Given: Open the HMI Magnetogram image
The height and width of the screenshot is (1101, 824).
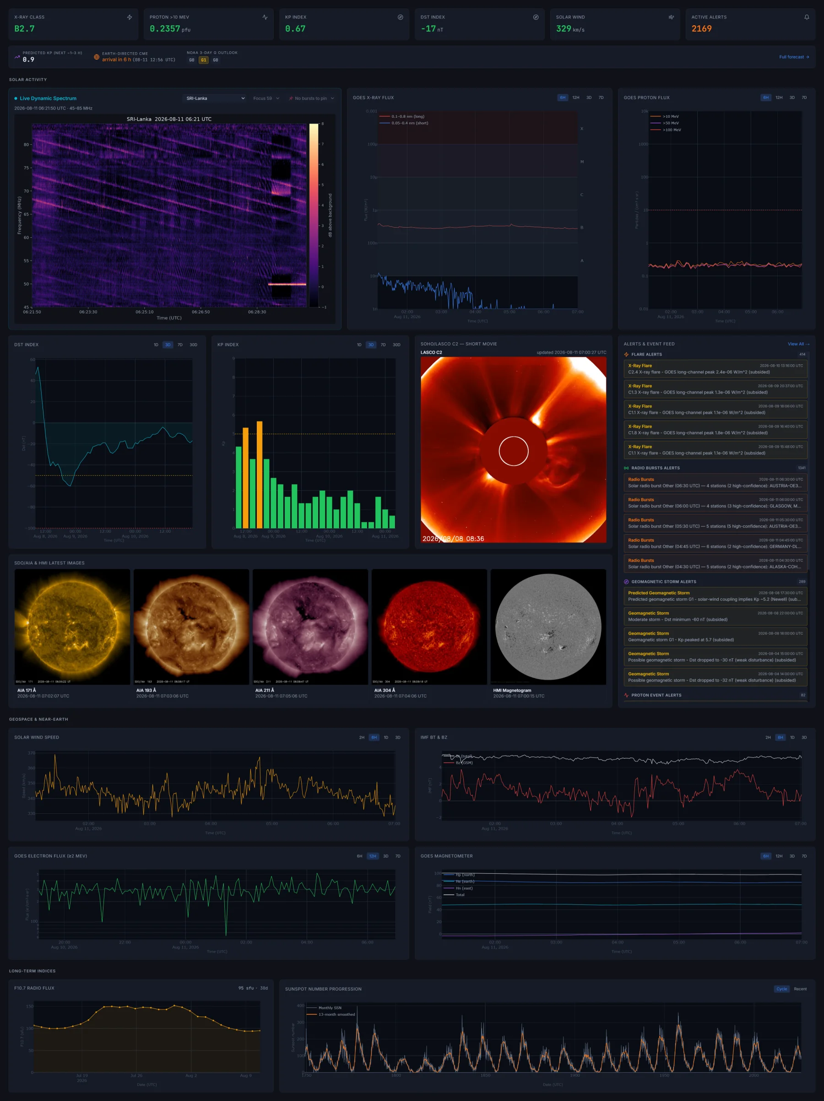Looking at the screenshot, I should click(548, 627).
